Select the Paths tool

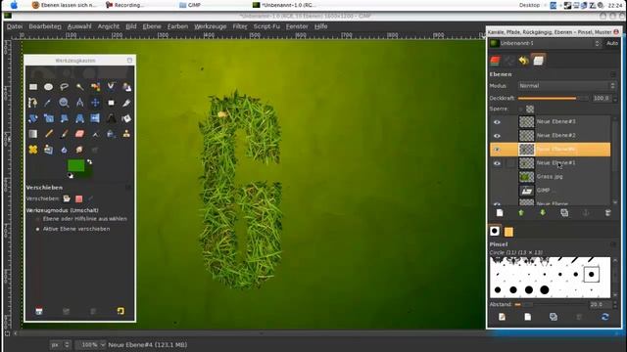click(x=33, y=103)
